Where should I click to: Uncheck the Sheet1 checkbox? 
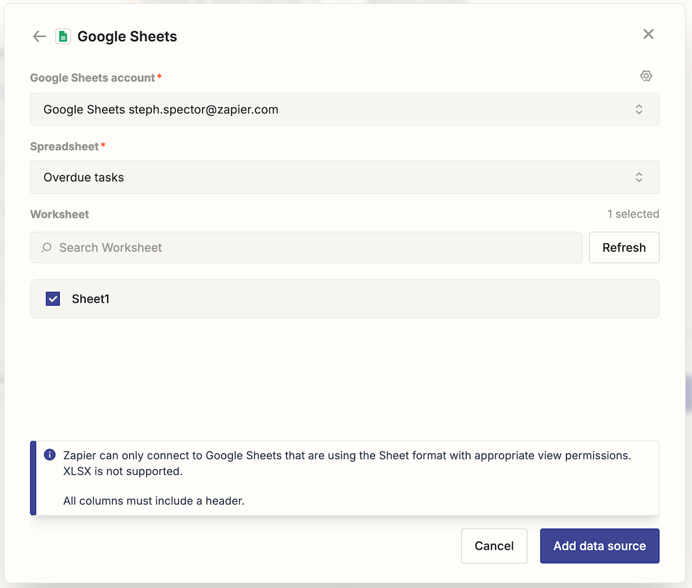(x=53, y=299)
